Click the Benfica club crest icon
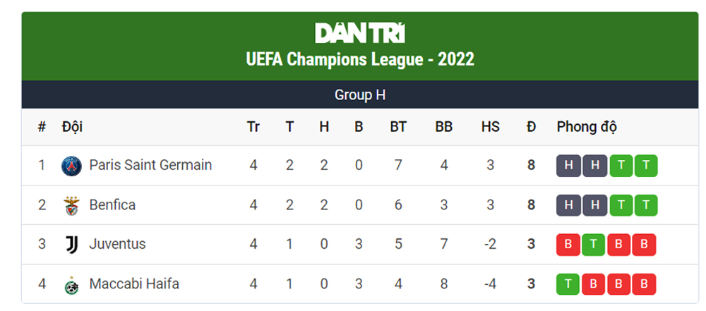 [x=71, y=206]
